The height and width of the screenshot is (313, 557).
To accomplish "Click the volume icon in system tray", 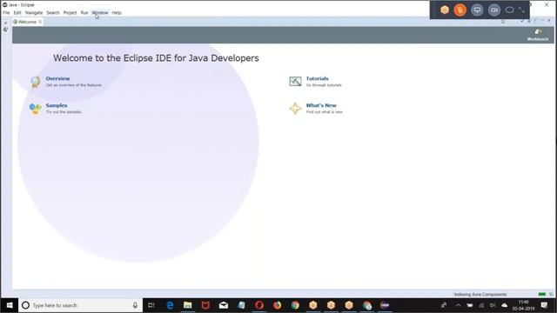I will (x=493, y=305).
